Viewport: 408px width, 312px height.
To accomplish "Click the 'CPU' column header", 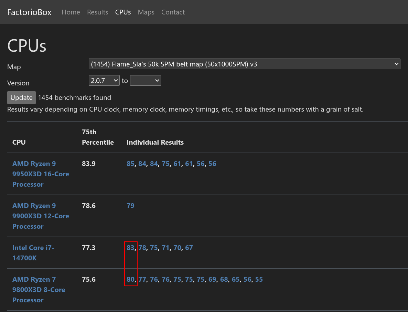I will 19,143.
